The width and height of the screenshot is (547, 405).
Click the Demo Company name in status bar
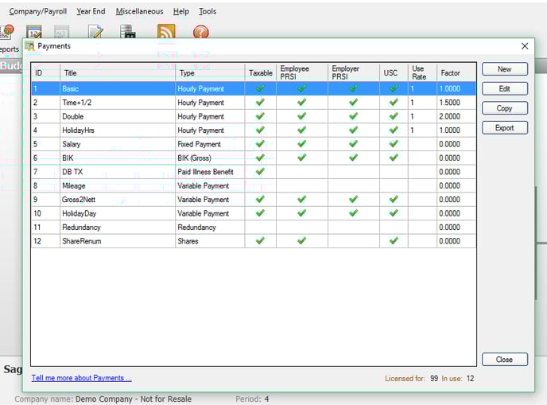click(x=134, y=399)
